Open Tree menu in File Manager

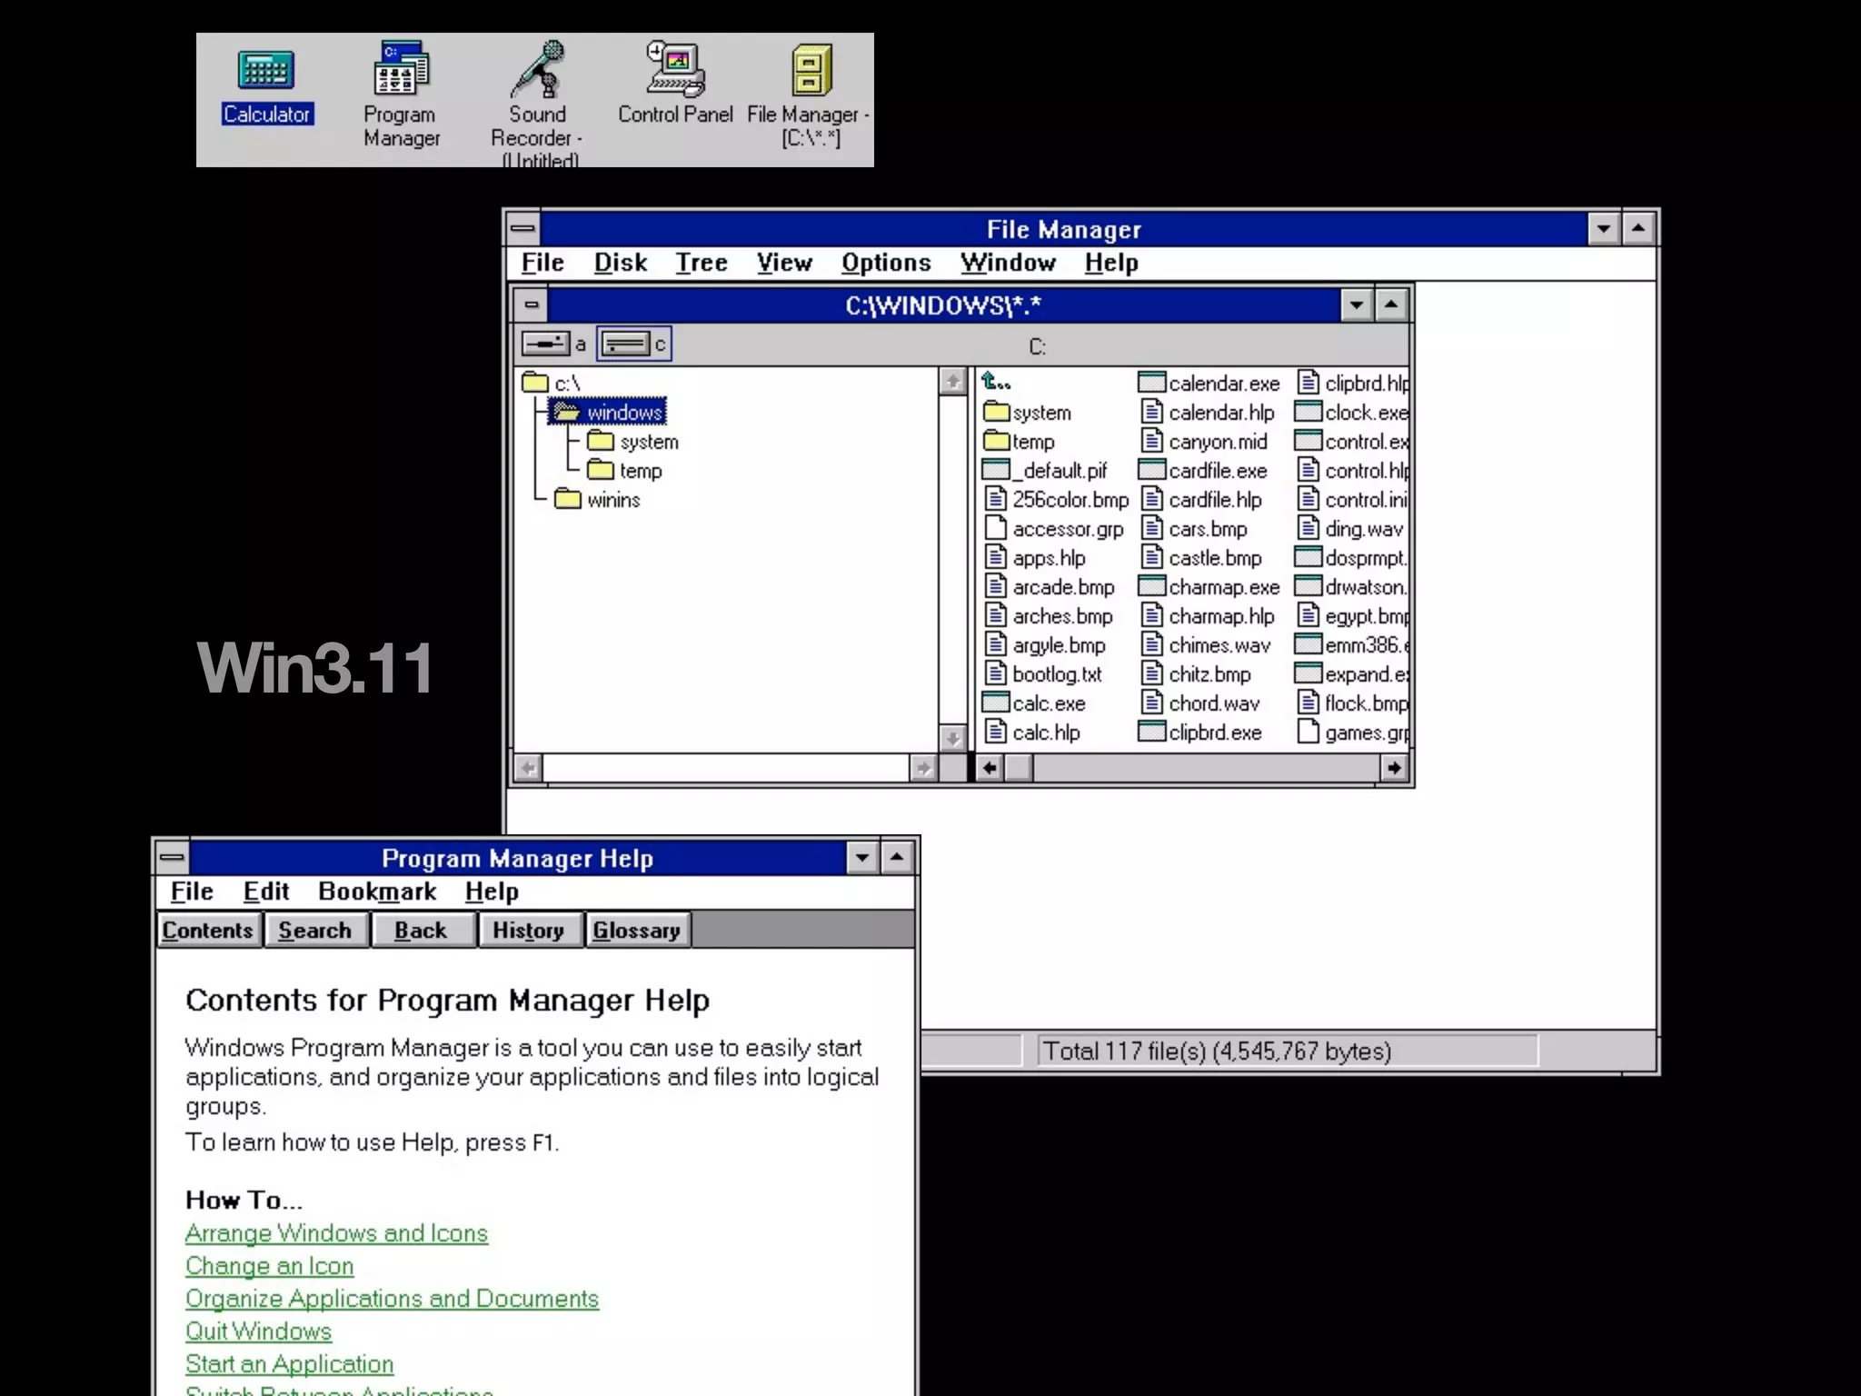click(702, 263)
